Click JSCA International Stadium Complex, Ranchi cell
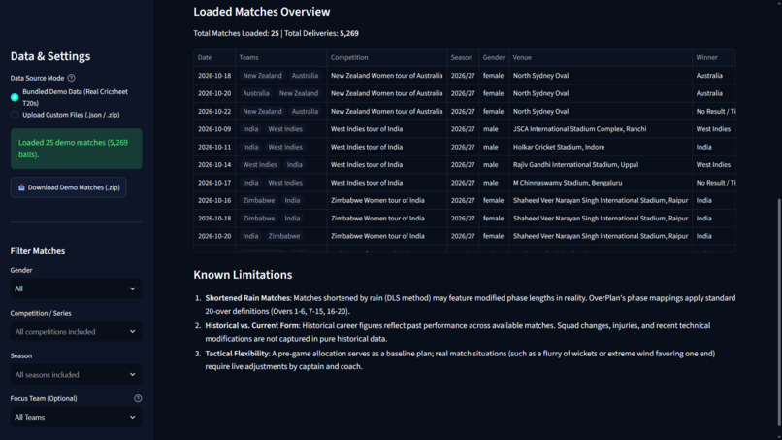 [601, 129]
